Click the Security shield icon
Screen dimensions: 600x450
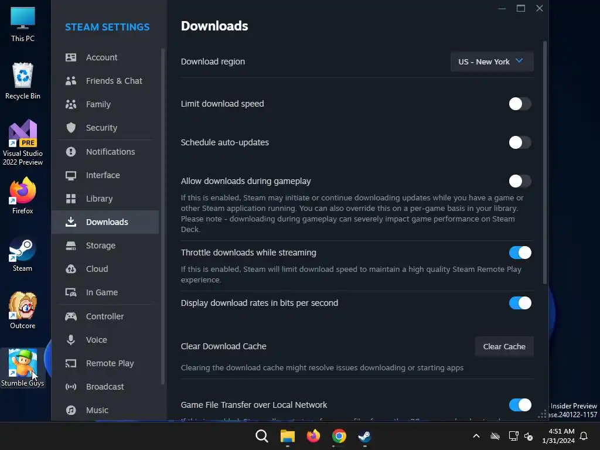click(x=71, y=128)
